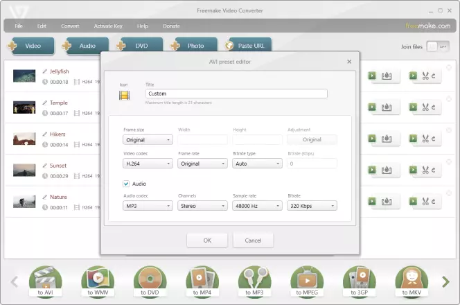
Task: Uncheck the Audio checkbox
Action: [x=126, y=184]
